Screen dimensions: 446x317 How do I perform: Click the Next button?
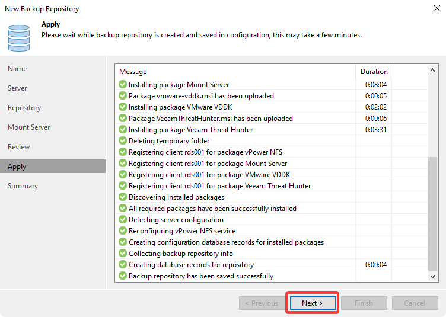(x=312, y=303)
